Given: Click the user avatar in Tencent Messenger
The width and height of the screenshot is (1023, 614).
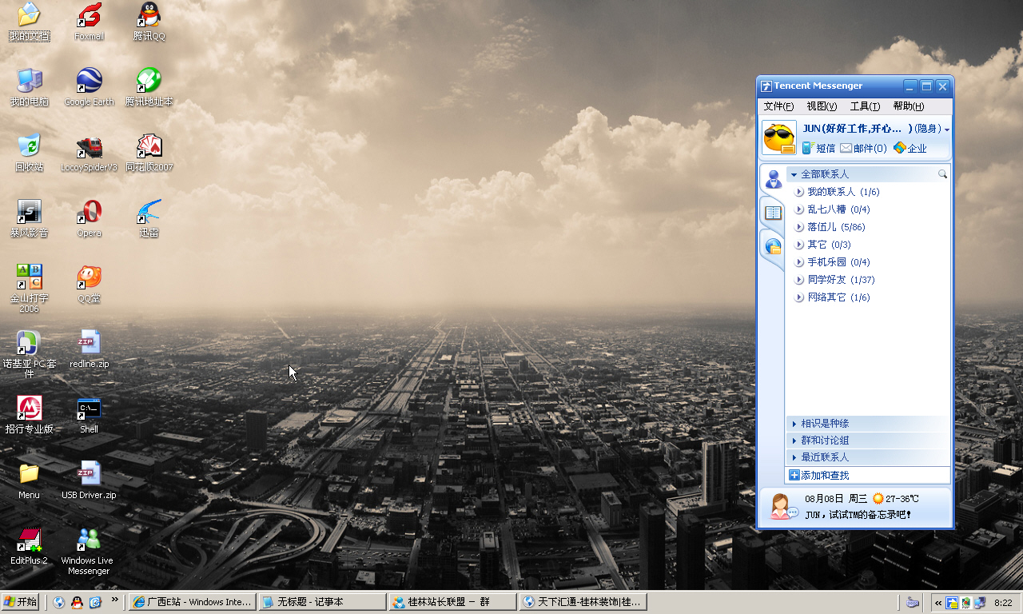Looking at the screenshot, I should click(778, 138).
